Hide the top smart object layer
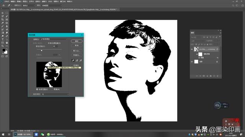Image resolution: width=245 pixels, height=137 pixels. coord(192,49)
